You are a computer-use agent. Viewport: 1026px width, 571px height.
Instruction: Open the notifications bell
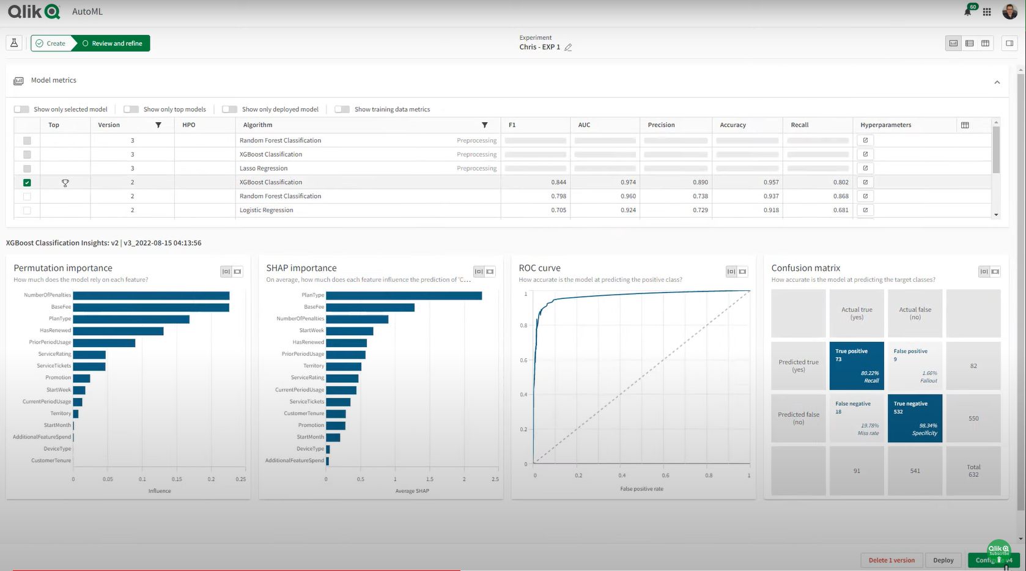point(968,11)
